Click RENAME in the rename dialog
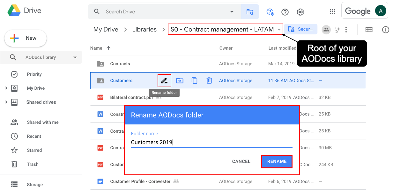The height and width of the screenshot is (190, 393). pyautogui.click(x=277, y=161)
